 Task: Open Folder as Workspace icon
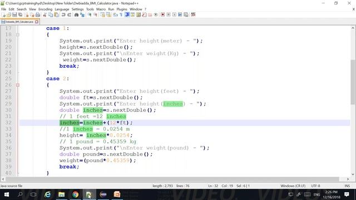tap(150, 15)
